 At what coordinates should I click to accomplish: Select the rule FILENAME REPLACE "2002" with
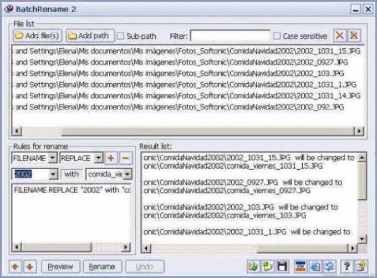(x=72, y=190)
